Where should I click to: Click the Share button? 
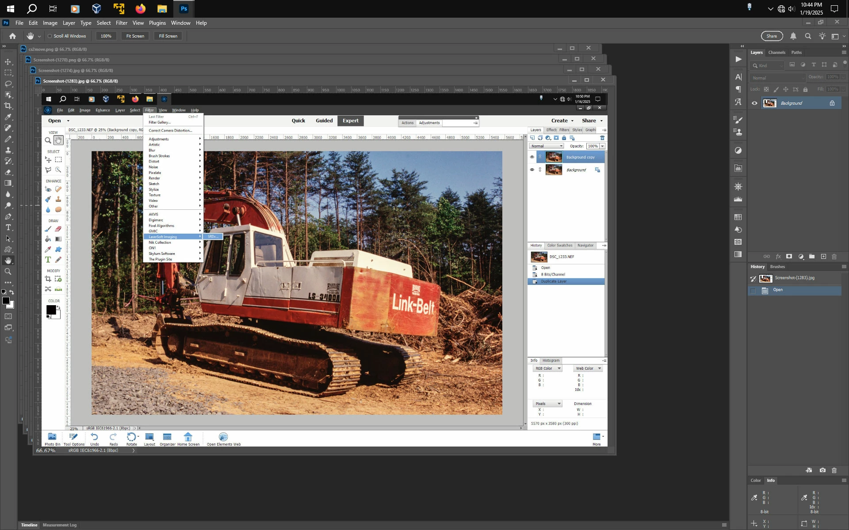point(772,36)
